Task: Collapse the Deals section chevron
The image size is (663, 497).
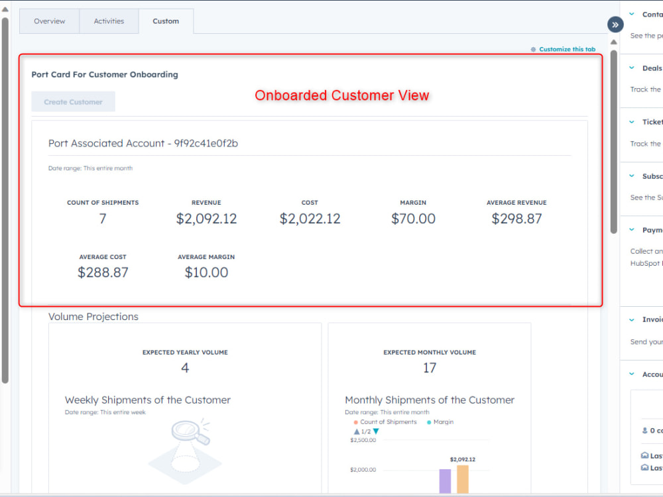Action: coord(631,68)
